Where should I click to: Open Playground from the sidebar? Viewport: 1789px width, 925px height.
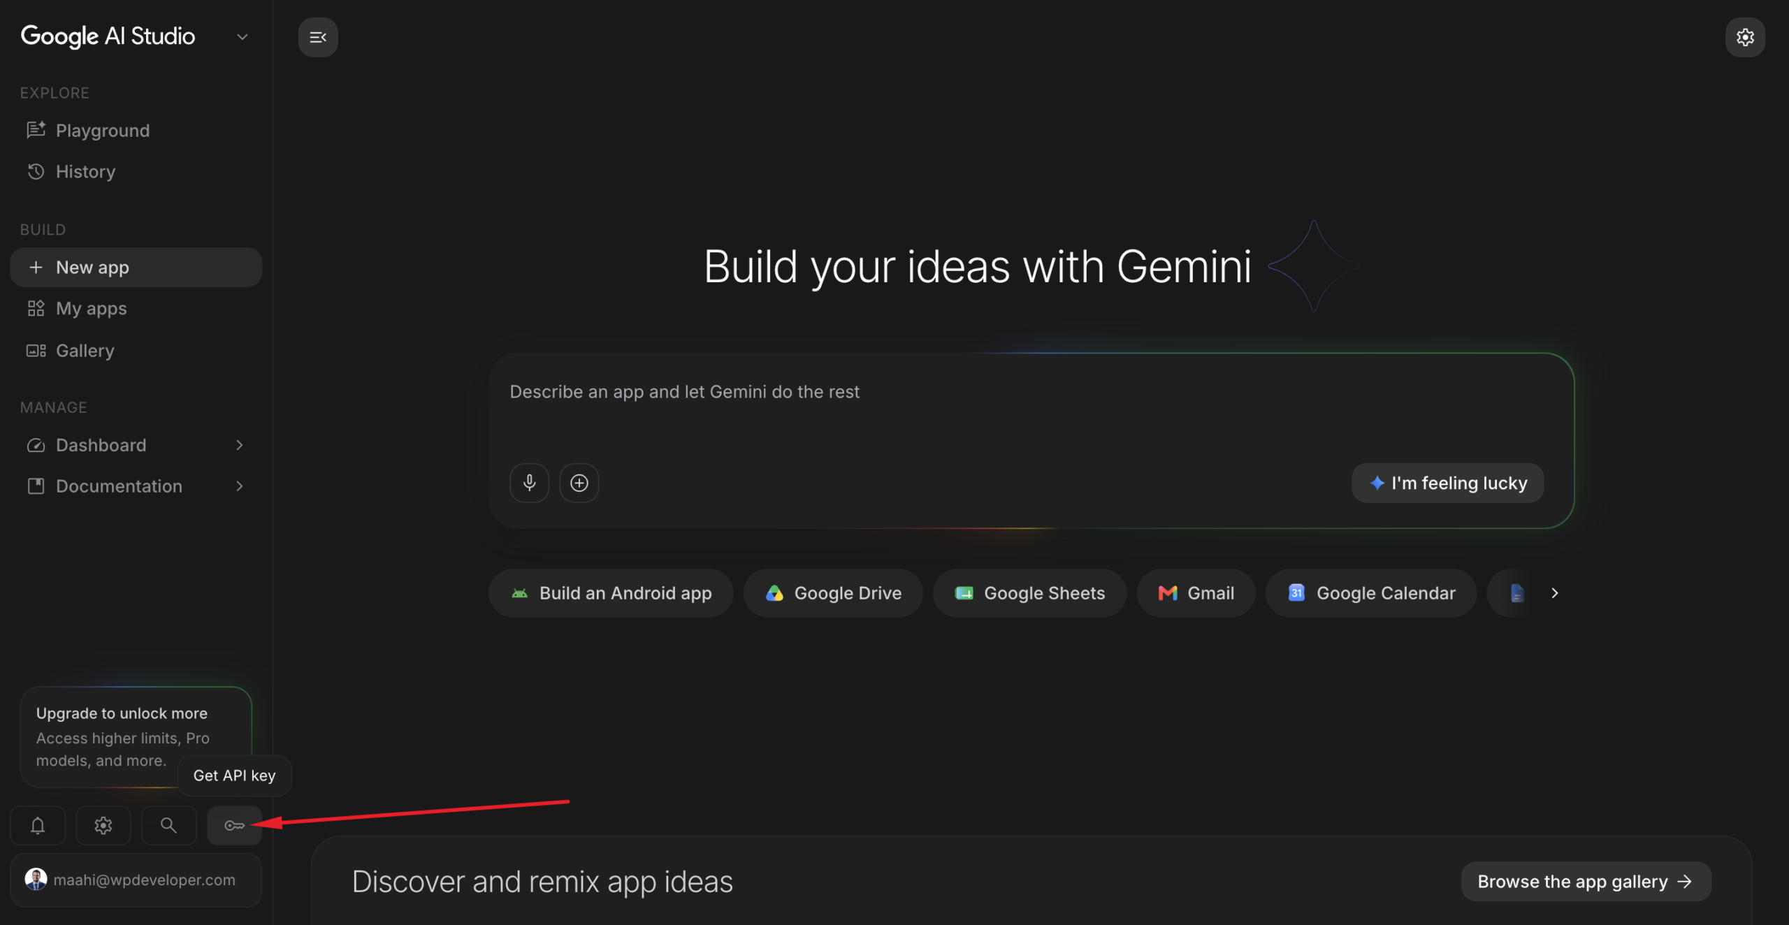[136, 131]
